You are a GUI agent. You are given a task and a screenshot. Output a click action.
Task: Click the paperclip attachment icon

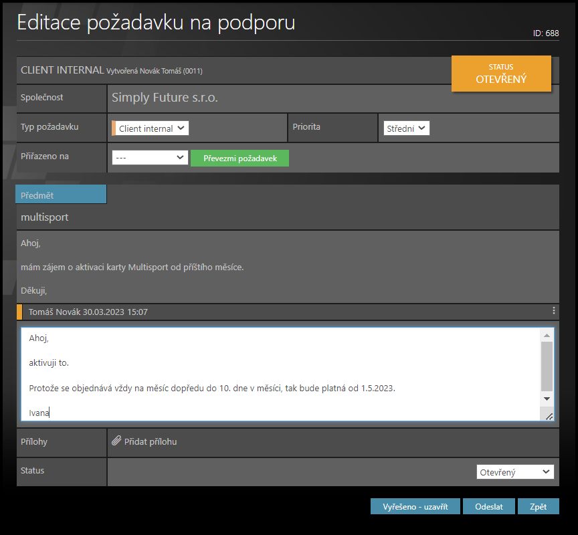(x=116, y=441)
